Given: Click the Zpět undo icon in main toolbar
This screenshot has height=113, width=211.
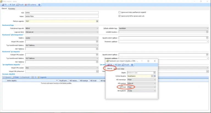Looking at the screenshot, I should [10, 5].
